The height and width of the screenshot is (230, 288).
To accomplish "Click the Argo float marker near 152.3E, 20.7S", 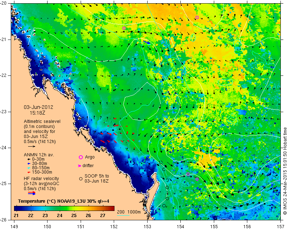I will pyautogui.click(x=124, y=28).
